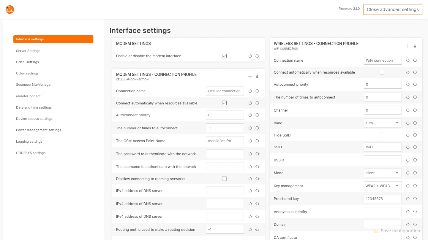Image resolution: width=428 pixels, height=240 pixels.
Task: Click the sync arrows icon beside SSID
Action: (415, 147)
